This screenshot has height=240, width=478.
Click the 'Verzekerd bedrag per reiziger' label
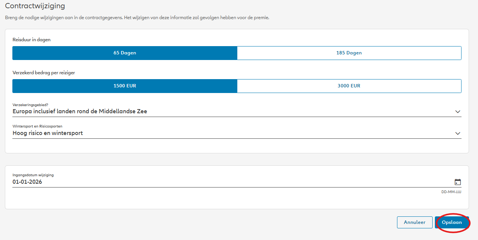(44, 73)
